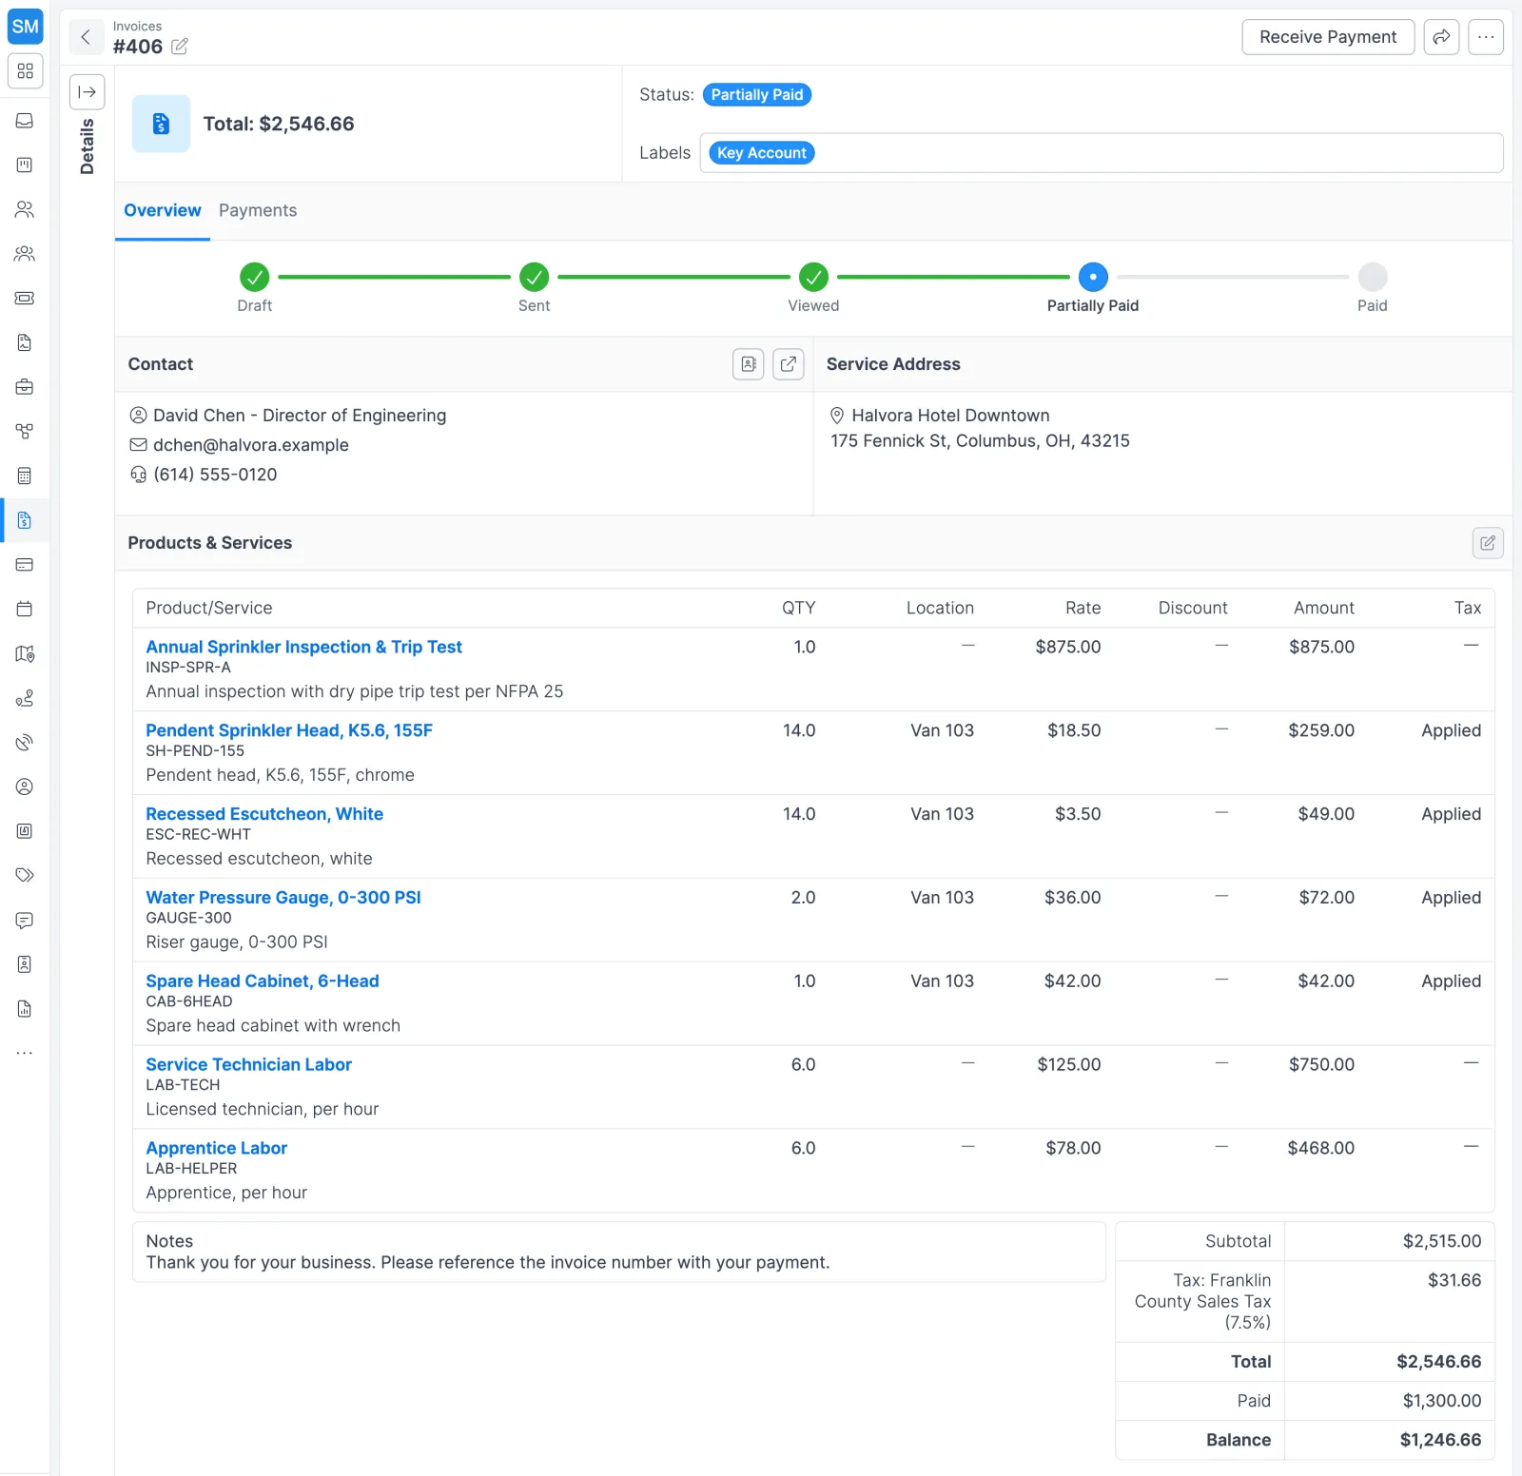Viewport: 1522px width, 1476px height.
Task: Select the Overview tab
Action: 163,210
